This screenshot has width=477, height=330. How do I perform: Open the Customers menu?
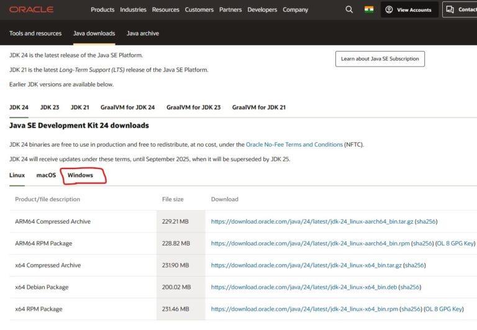199,10
